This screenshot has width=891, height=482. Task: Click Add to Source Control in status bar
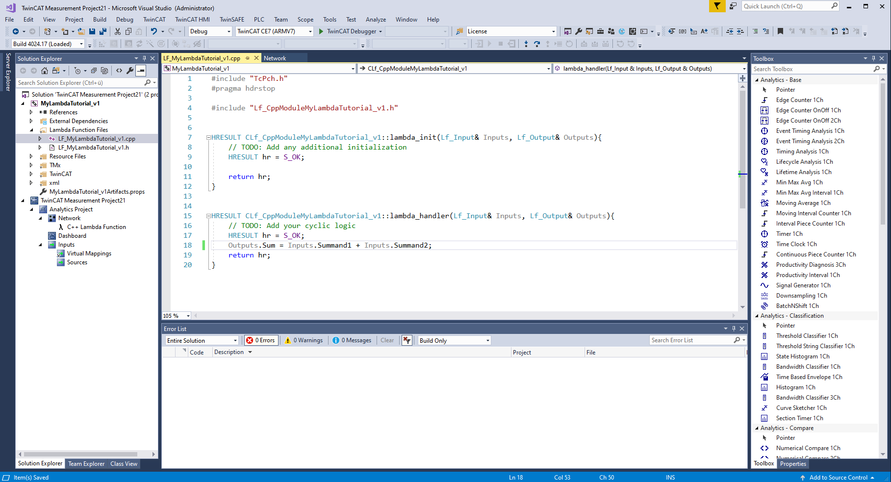838,478
